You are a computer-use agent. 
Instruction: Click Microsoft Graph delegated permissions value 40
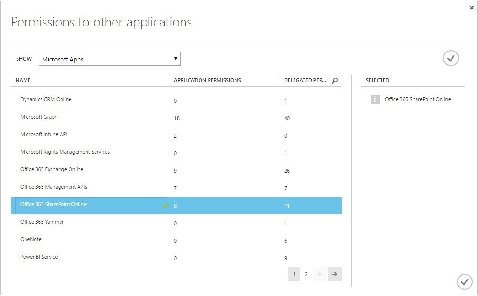point(287,118)
